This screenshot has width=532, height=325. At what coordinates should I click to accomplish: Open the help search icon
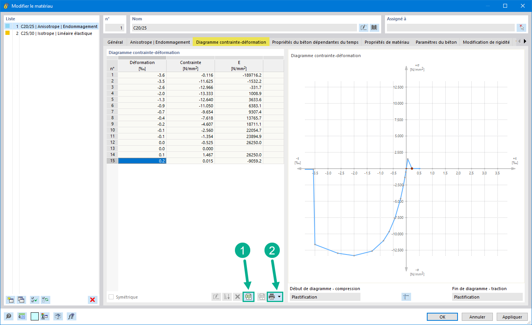pyautogui.click(x=8, y=317)
